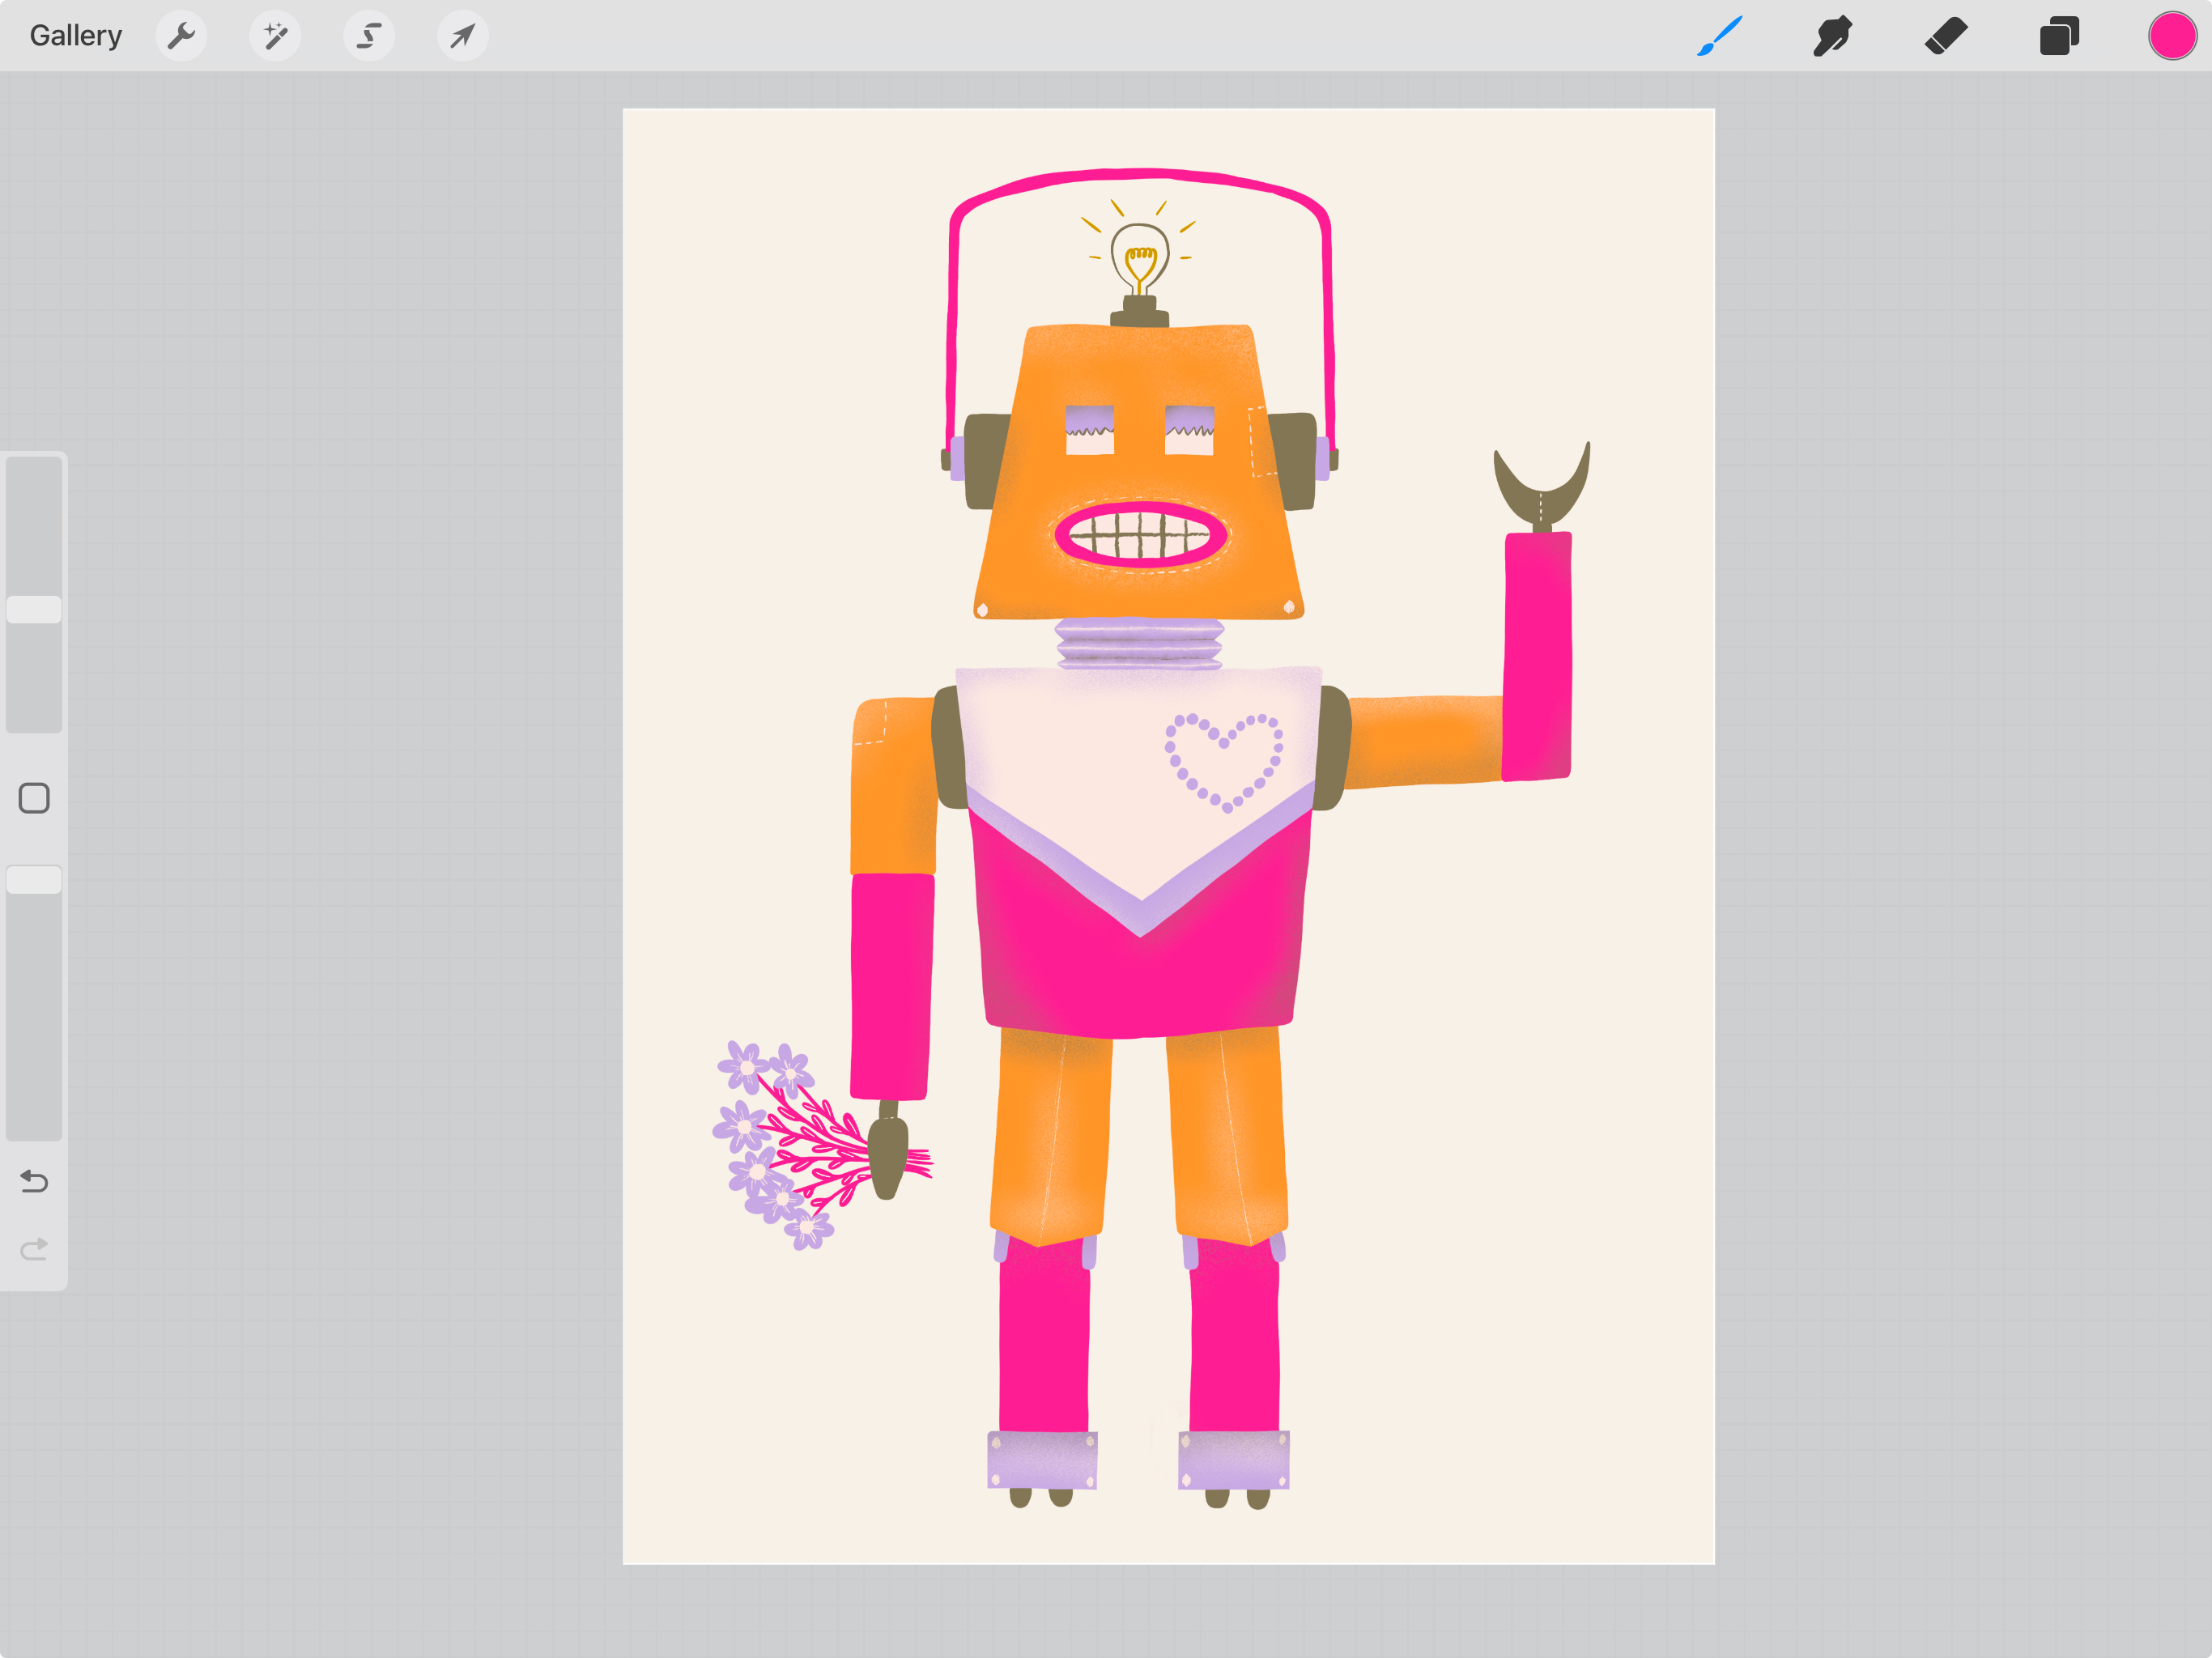2212x1658 pixels.
Task: Open the pink active color picker
Action: click(2172, 36)
